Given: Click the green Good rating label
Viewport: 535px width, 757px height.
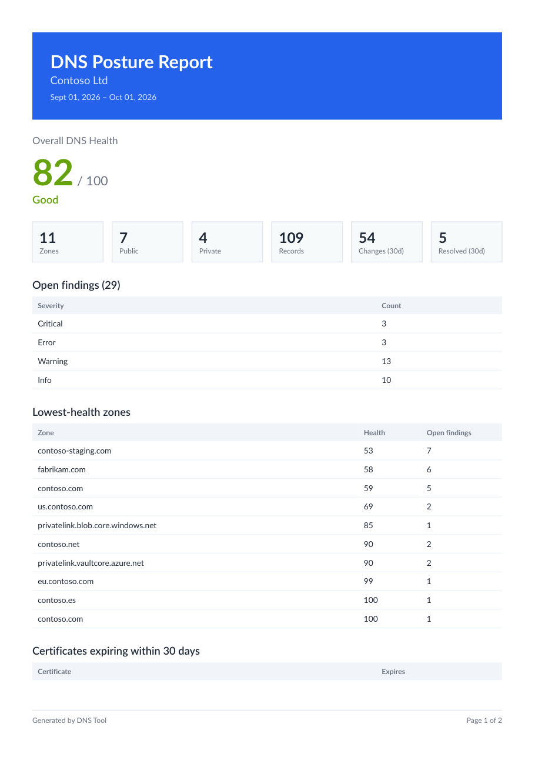Looking at the screenshot, I should tap(45, 200).
